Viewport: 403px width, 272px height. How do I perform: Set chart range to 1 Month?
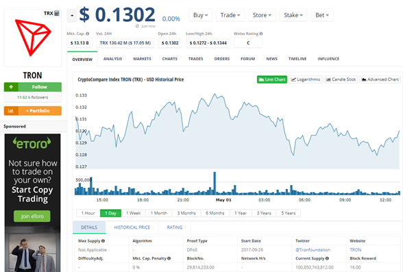click(159, 213)
